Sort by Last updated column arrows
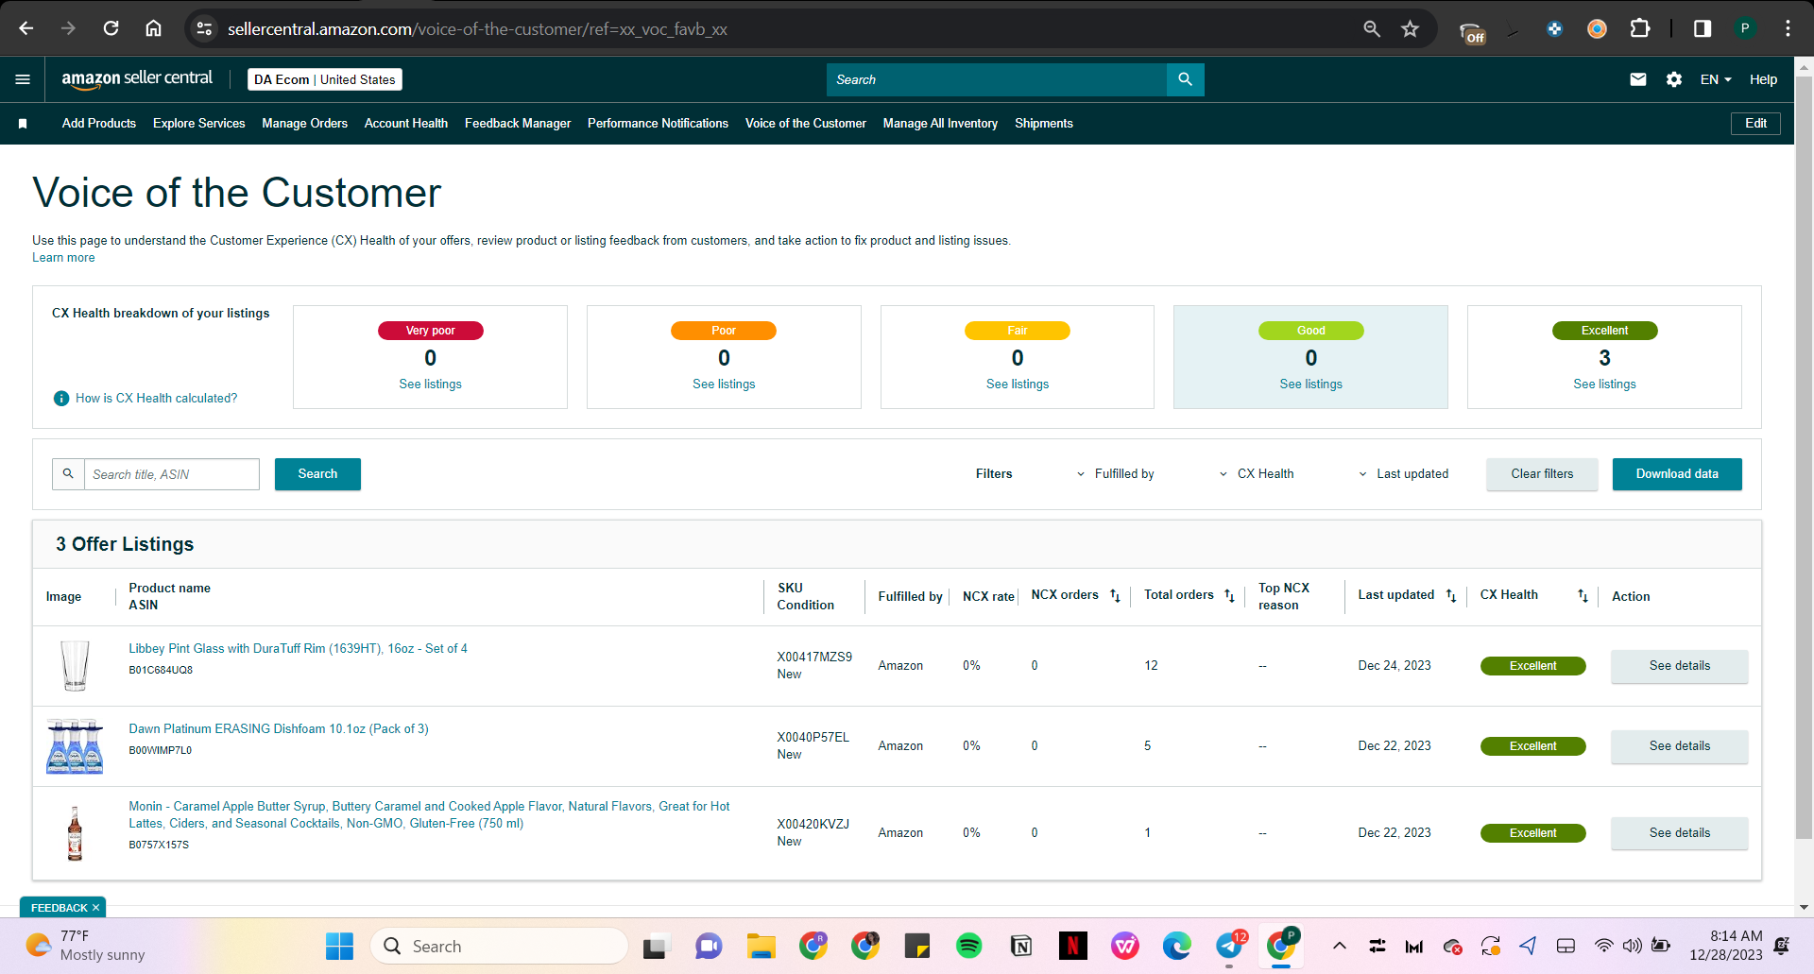 [x=1451, y=596]
